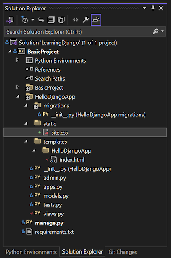Open Pending Changes Filter dropdown arrow
Viewport: 171px width, 258px height.
coord(33,20)
